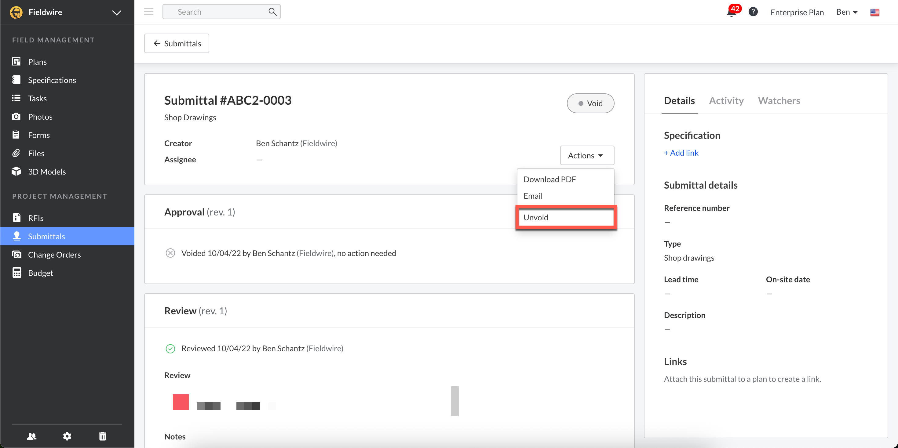Go back to Submittals list

click(x=177, y=44)
